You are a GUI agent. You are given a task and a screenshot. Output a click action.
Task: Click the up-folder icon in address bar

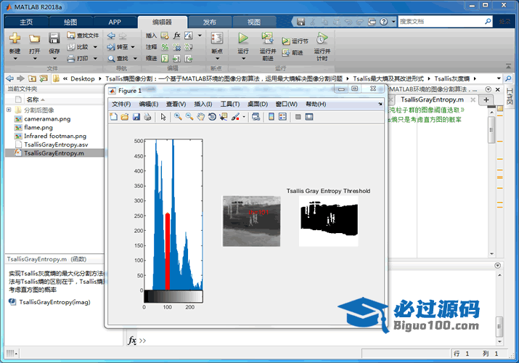[32, 78]
